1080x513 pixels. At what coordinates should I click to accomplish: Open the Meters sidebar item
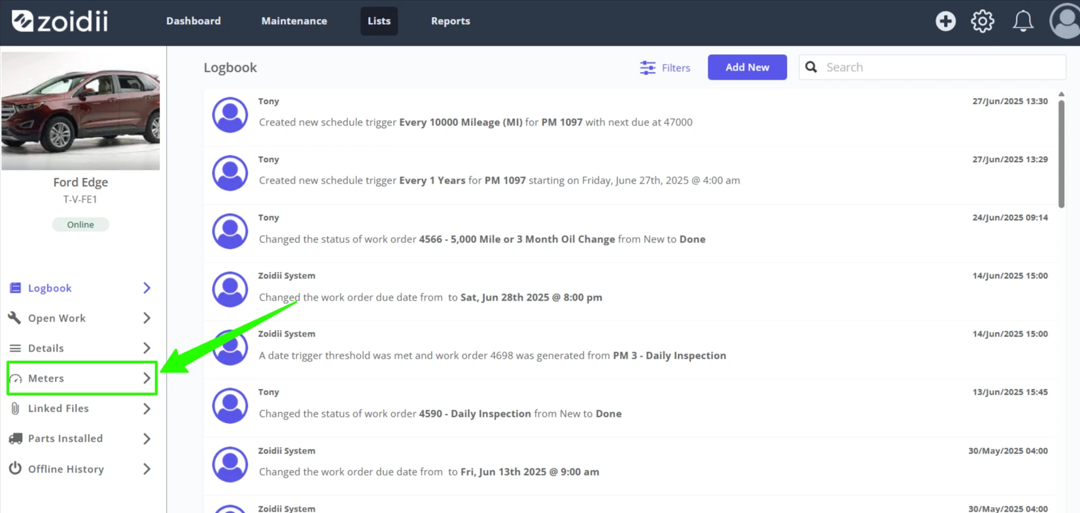tap(82, 378)
